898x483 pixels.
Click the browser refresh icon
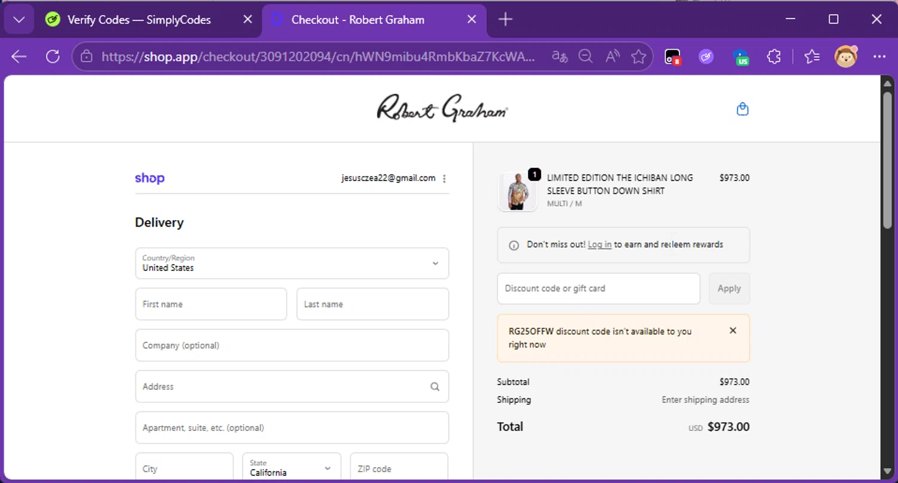(x=53, y=56)
